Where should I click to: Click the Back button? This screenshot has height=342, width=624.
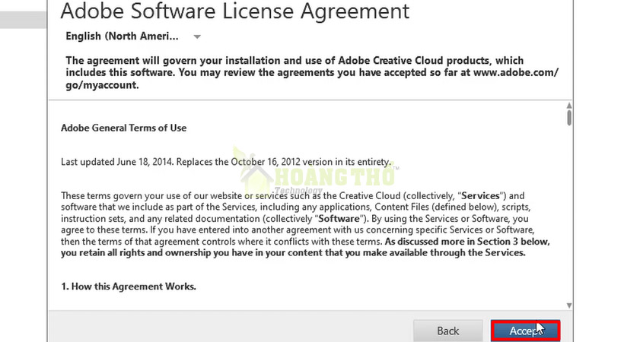click(447, 331)
